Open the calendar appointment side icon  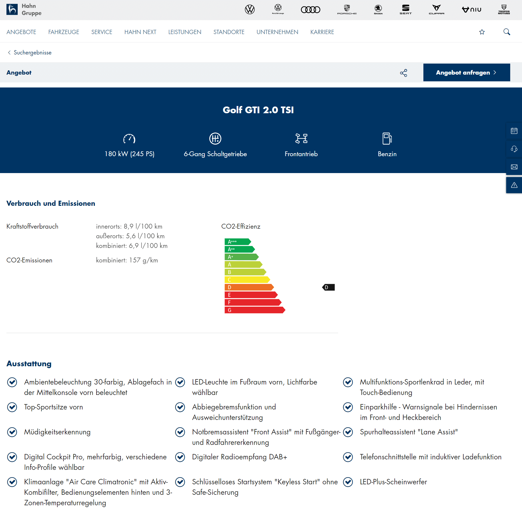514,131
